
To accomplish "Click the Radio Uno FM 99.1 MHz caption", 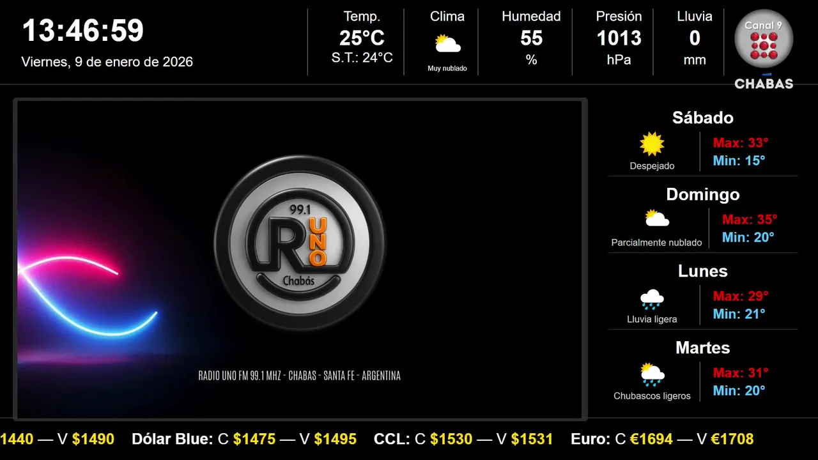I will (300, 376).
